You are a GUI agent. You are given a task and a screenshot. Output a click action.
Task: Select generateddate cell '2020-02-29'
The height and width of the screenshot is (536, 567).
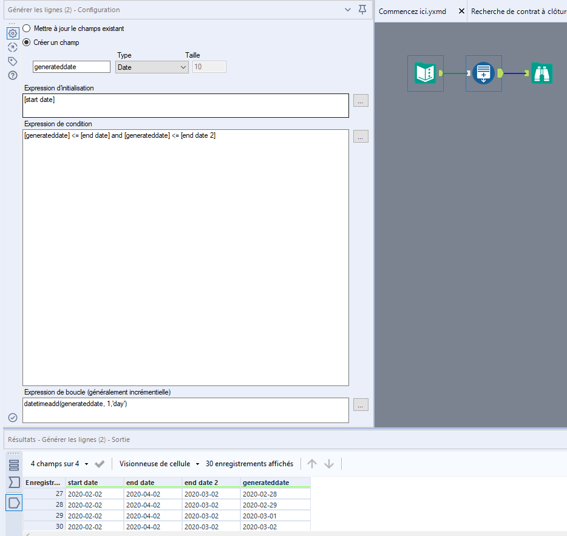coord(275,505)
